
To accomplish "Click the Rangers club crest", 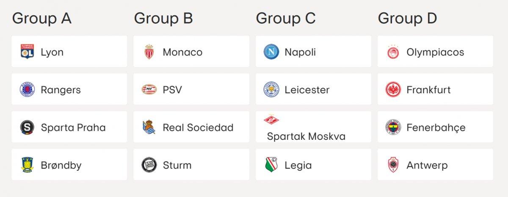I will click(x=27, y=90).
